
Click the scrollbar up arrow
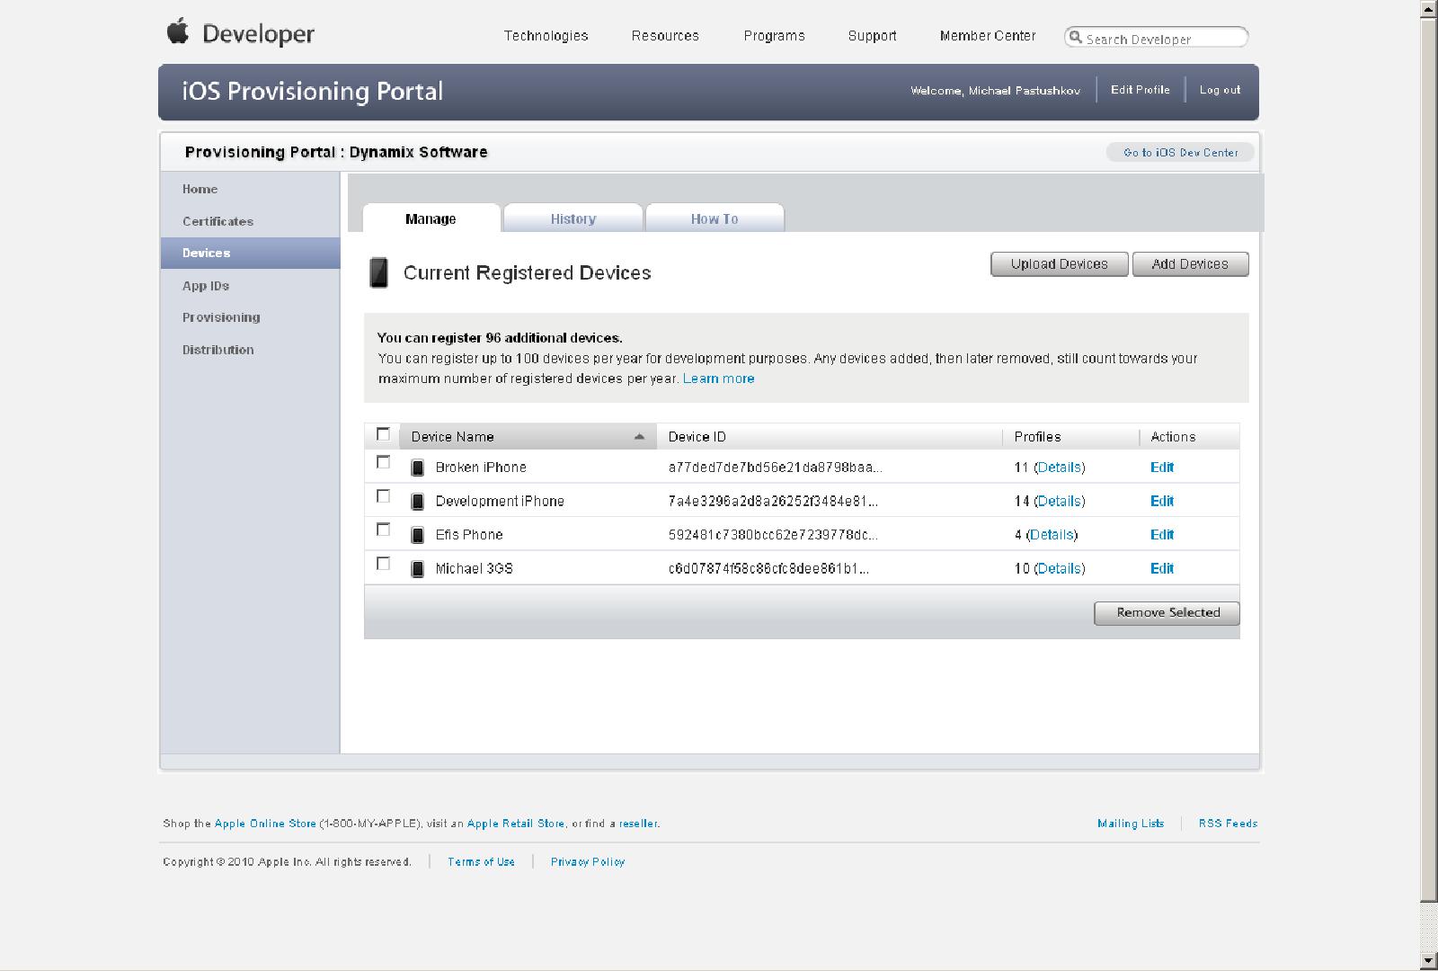point(1429,8)
